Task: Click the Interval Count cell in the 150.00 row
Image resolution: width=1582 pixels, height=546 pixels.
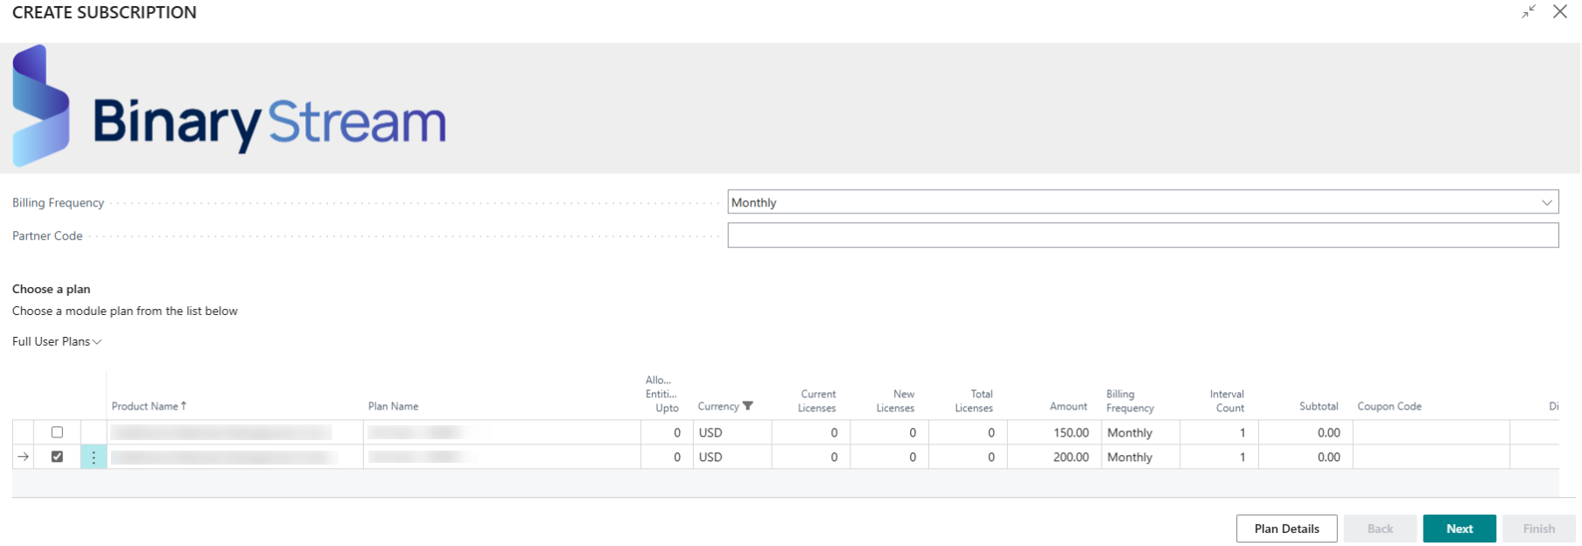Action: coord(1219,432)
